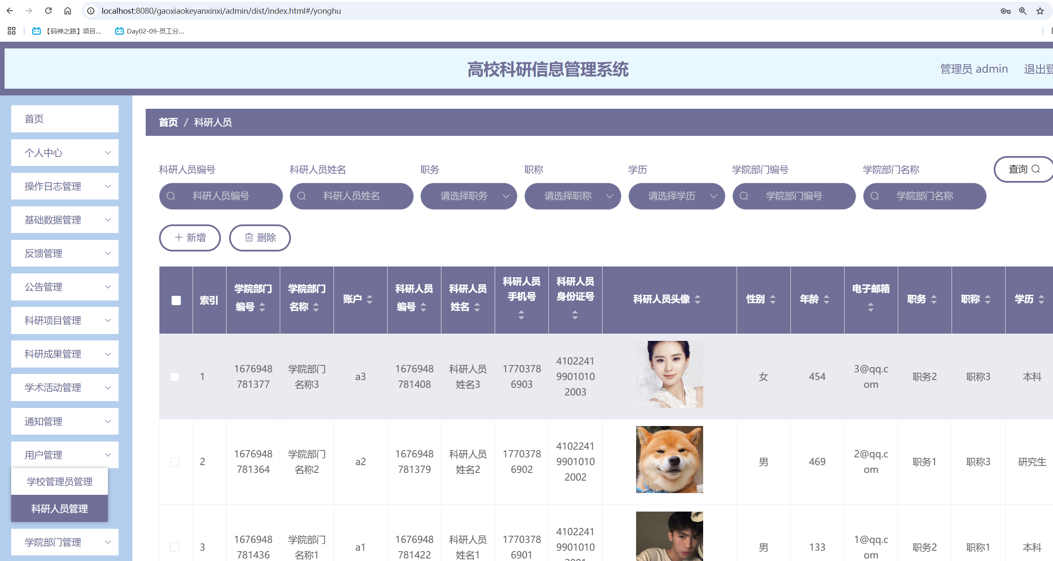Click the Shiba dog image in row 2
1053x561 pixels.
(670, 460)
